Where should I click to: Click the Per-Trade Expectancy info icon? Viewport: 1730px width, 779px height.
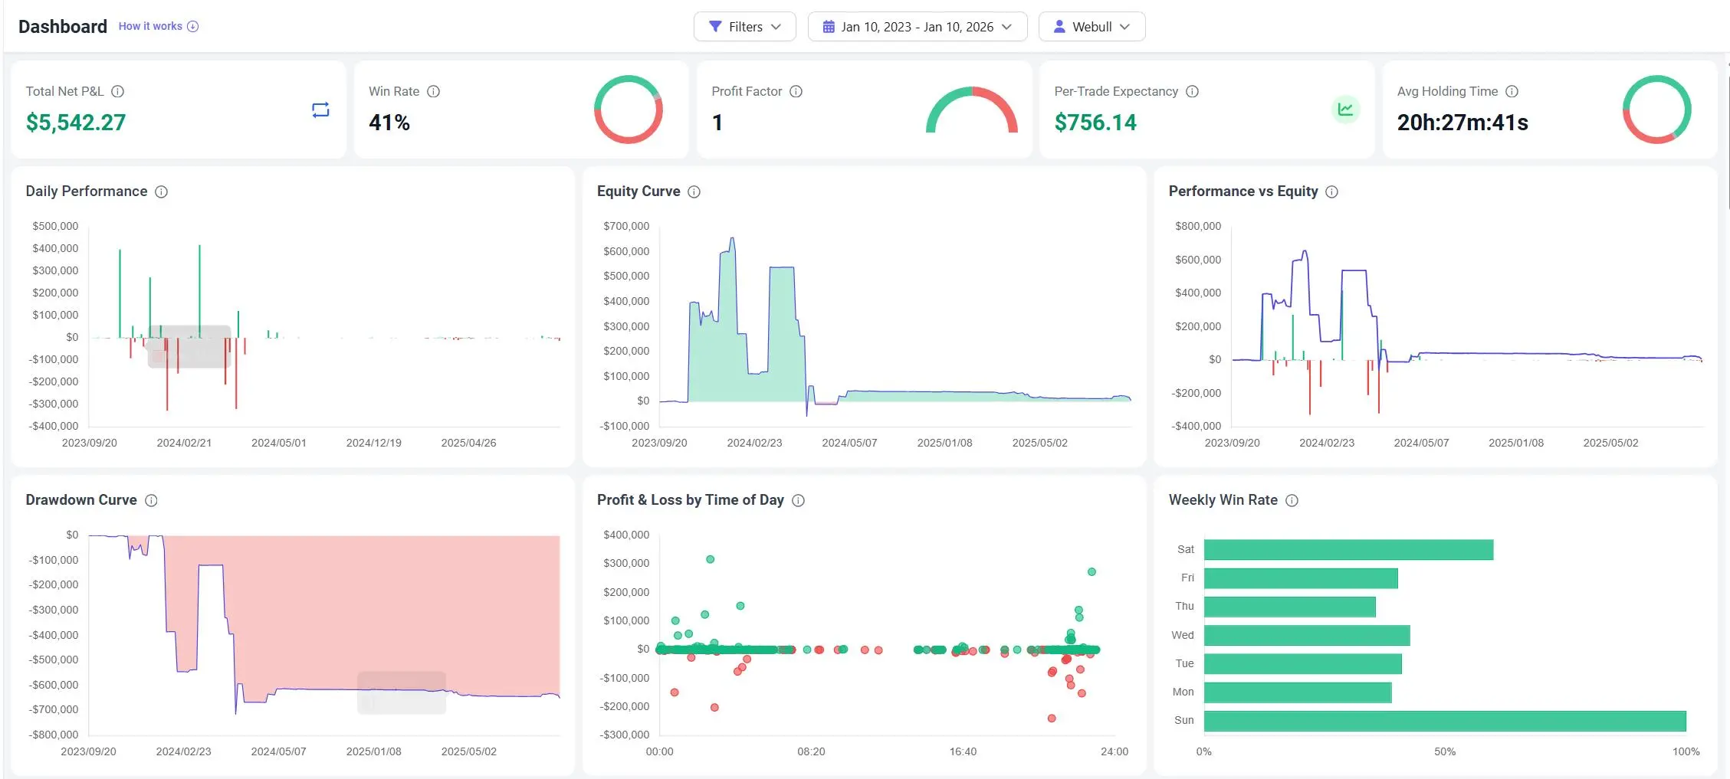click(1192, 91)
